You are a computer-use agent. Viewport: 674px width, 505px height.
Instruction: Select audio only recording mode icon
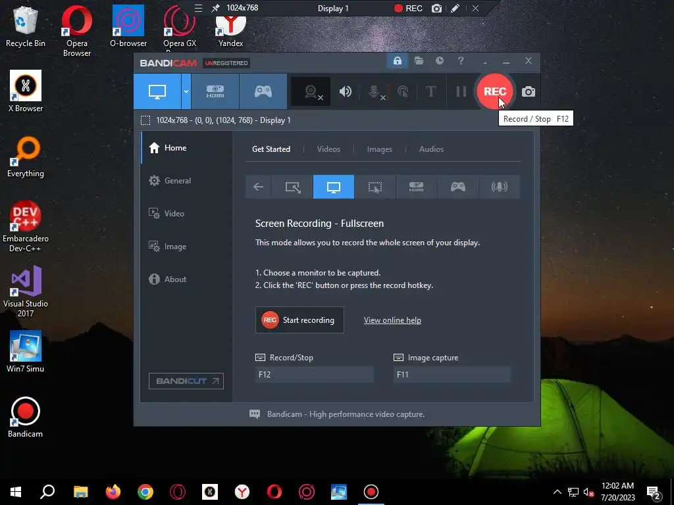[x=499, y=187]
